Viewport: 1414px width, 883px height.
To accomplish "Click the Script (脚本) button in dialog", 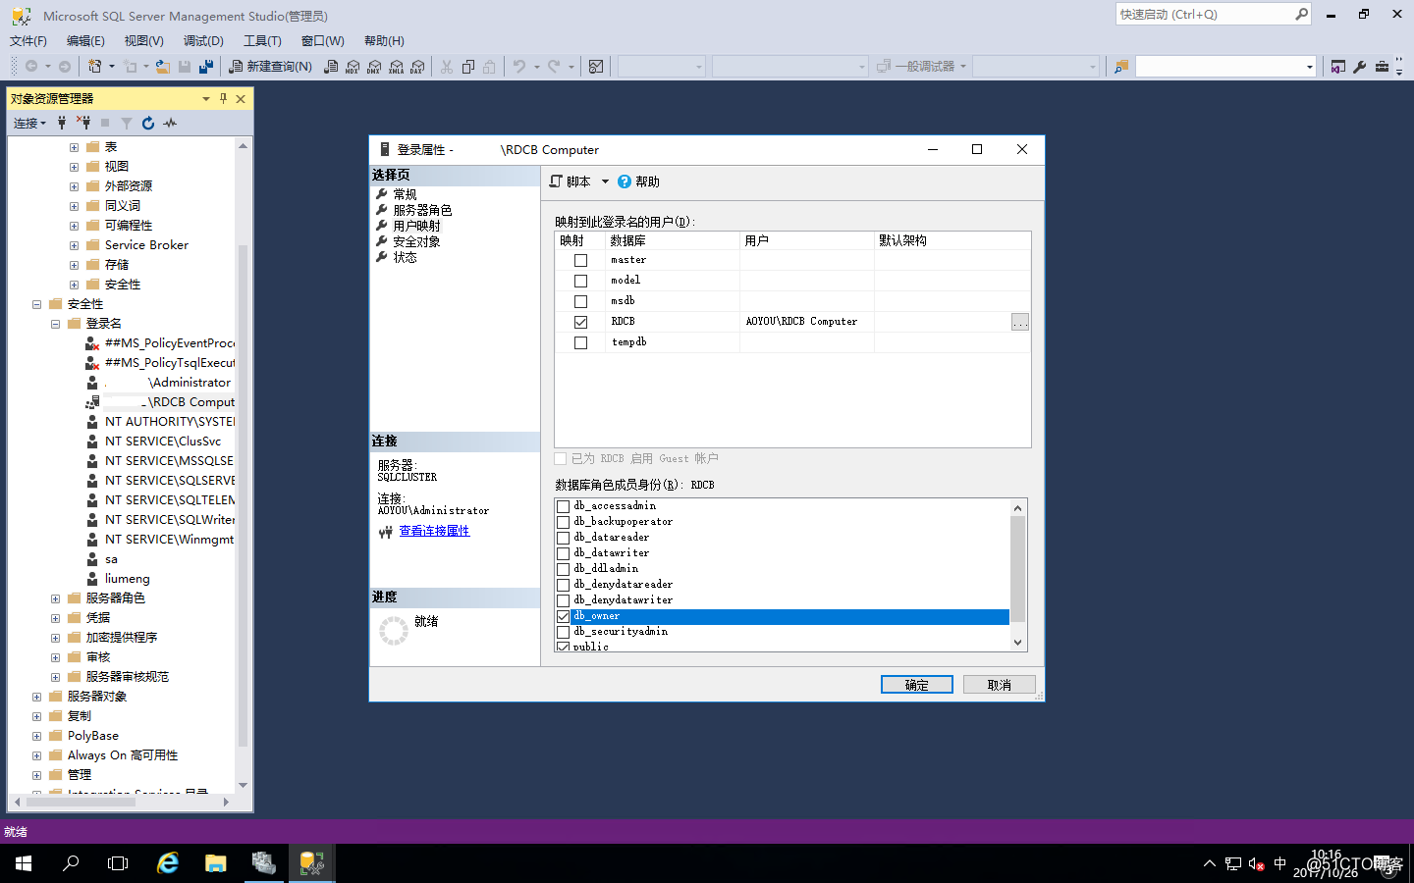I will pyautogui.click(x=571, y=182).
